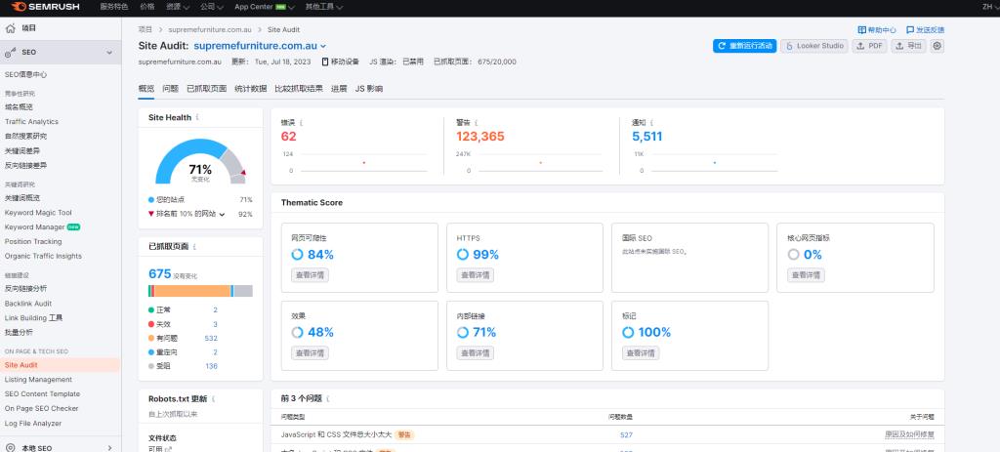
Task: Click the info icon next to 已抓取页面 panel
Action: (x=194, y=246)
